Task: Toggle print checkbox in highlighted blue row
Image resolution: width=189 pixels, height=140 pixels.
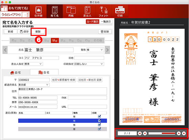Action: coord(99,120)
